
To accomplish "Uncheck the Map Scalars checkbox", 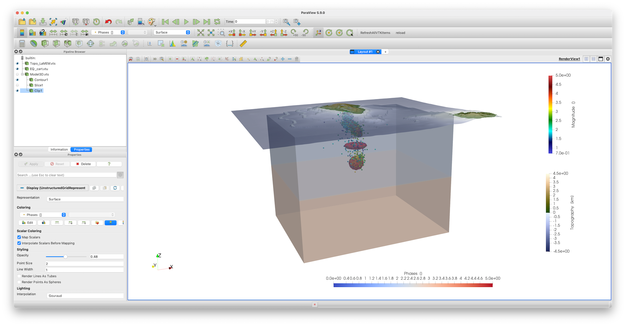I will (x=19, y=237).
